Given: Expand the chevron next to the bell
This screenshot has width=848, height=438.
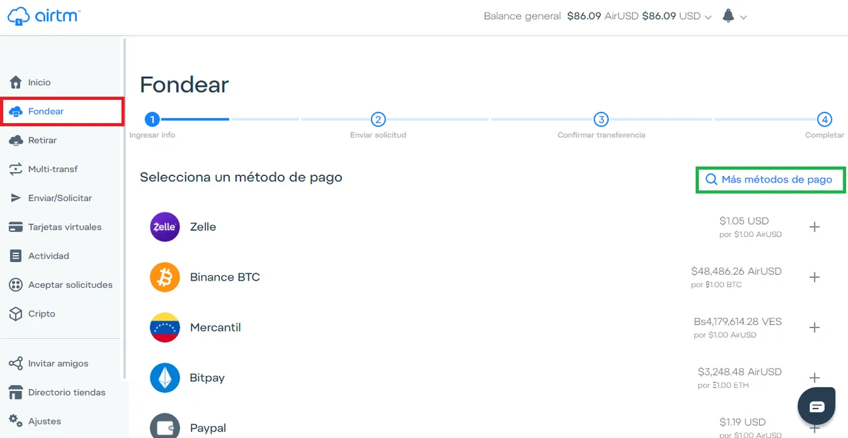Looking at the screenshot, I should tap(743, 17).
